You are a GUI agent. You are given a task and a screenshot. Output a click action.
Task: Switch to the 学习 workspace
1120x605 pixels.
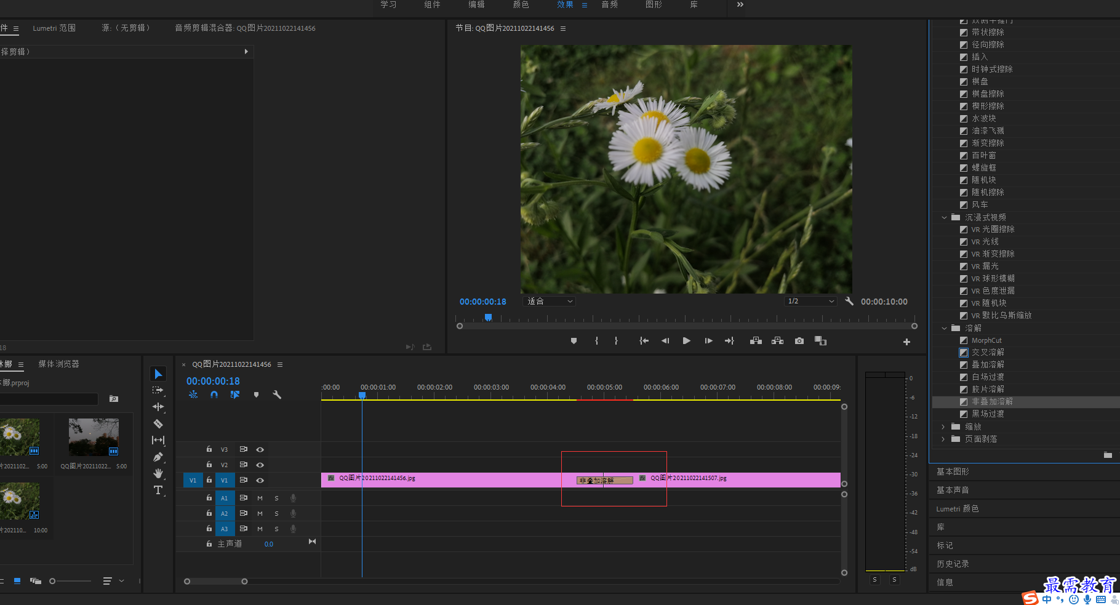point(388,4)
